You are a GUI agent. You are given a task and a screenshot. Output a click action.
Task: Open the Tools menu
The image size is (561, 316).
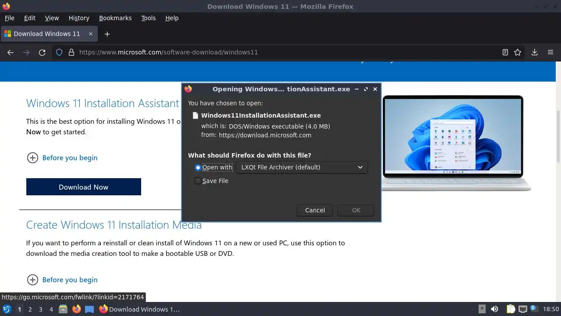(x=149, y=18)
